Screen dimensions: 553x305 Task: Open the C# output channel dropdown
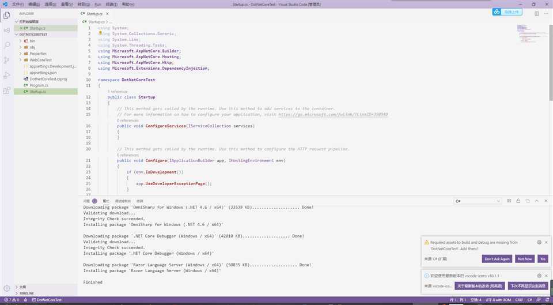tap(478, 201)
